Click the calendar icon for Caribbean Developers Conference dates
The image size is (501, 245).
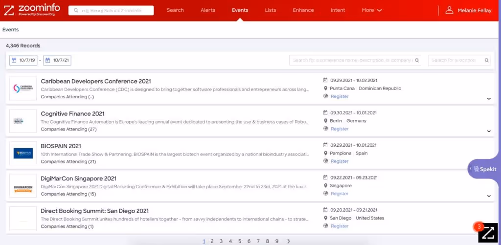pos(325,80)
